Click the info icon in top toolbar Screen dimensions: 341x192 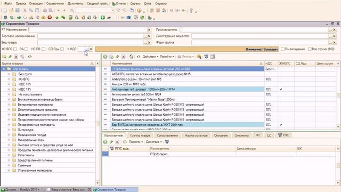(x=139, y=11)
